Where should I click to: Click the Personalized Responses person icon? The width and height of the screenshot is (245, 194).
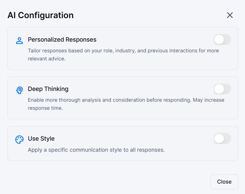[19, 41]
